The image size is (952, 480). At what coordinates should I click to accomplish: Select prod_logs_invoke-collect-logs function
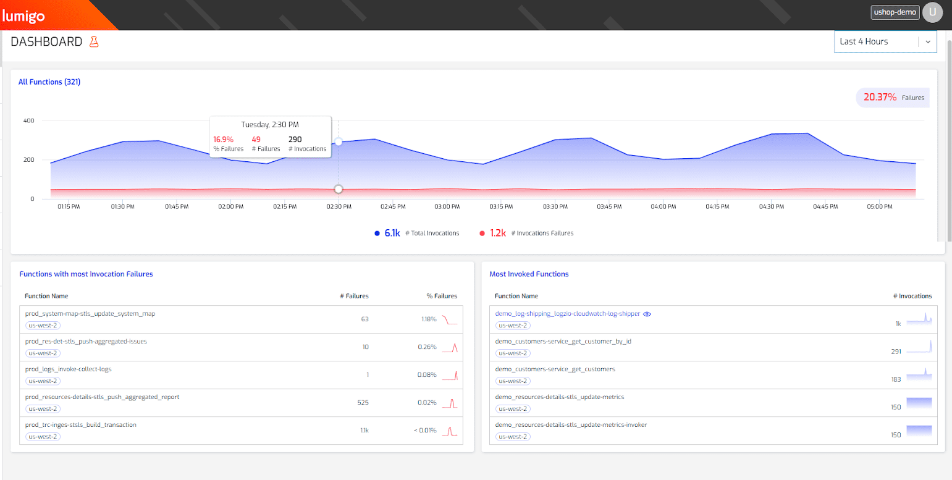pos(68,369)
